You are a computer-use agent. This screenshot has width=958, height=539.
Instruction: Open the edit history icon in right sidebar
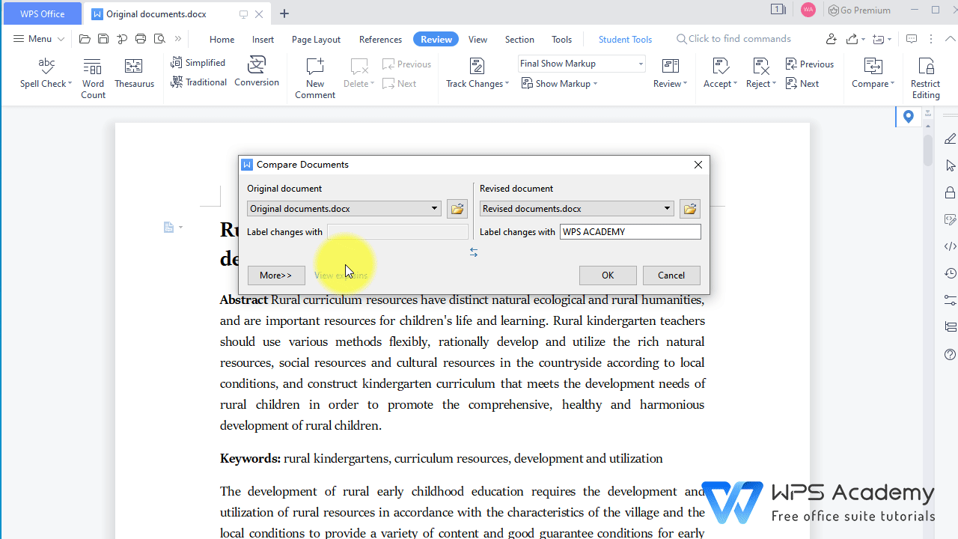[950, 272]
